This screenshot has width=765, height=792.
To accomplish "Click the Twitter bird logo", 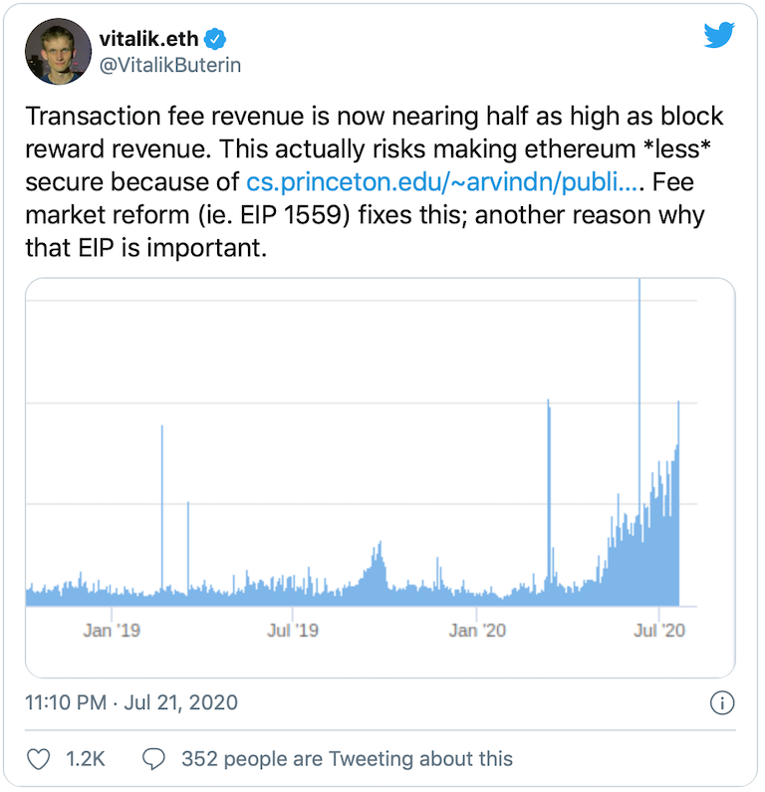I will (x=718, y=36).
